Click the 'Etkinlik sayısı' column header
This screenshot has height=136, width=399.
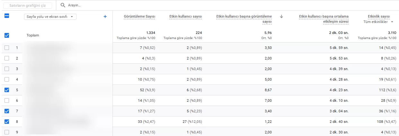[379, 17]
